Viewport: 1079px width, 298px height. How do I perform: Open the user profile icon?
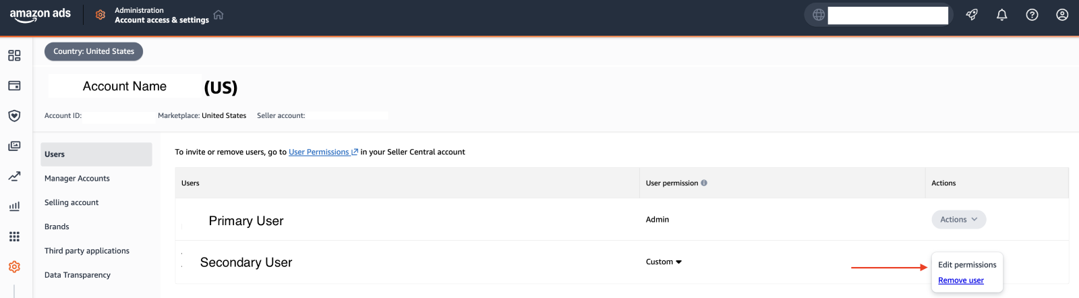(1062, 15)
